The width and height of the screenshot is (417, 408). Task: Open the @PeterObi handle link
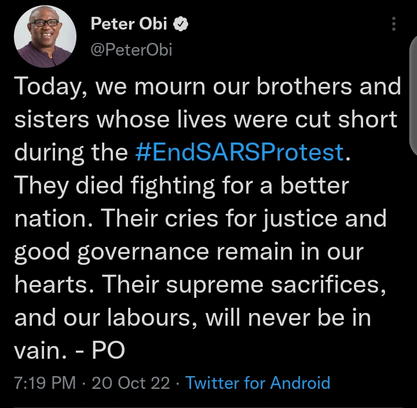(131, 50)
